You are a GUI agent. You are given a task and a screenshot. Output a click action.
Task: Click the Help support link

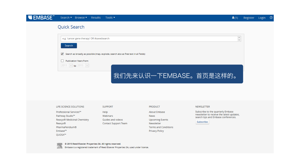[105, 112]
